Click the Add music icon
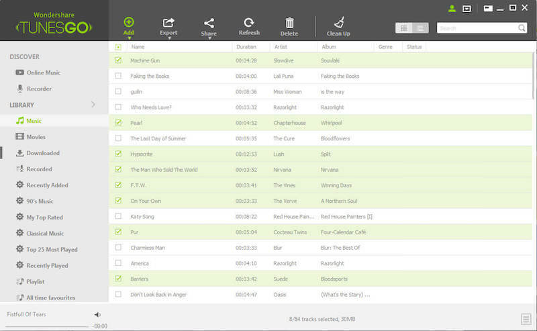537x331 pixels. pyautogui.click(x=129, y=22)
